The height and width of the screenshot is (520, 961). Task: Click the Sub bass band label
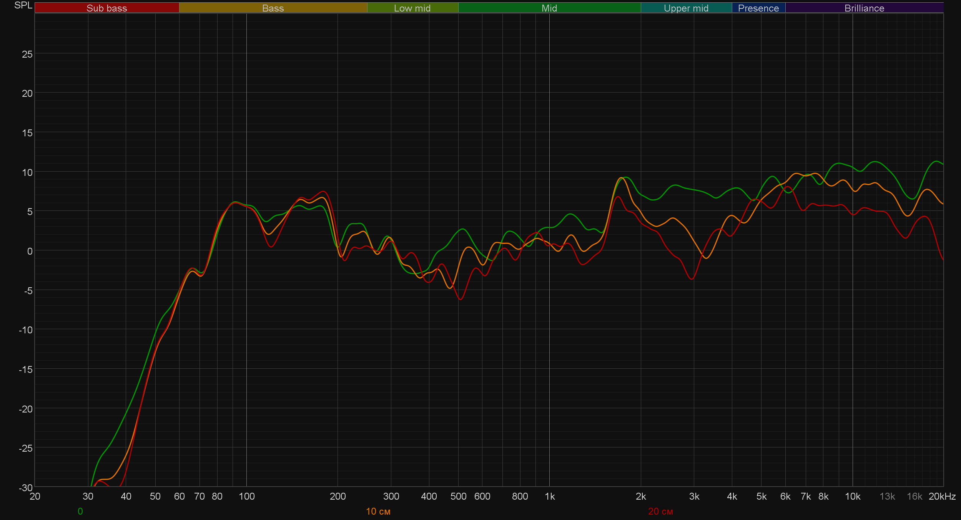(x=106, y=8)
